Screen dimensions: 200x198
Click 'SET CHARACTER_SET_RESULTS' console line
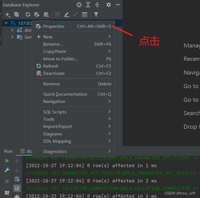(113, 173)
